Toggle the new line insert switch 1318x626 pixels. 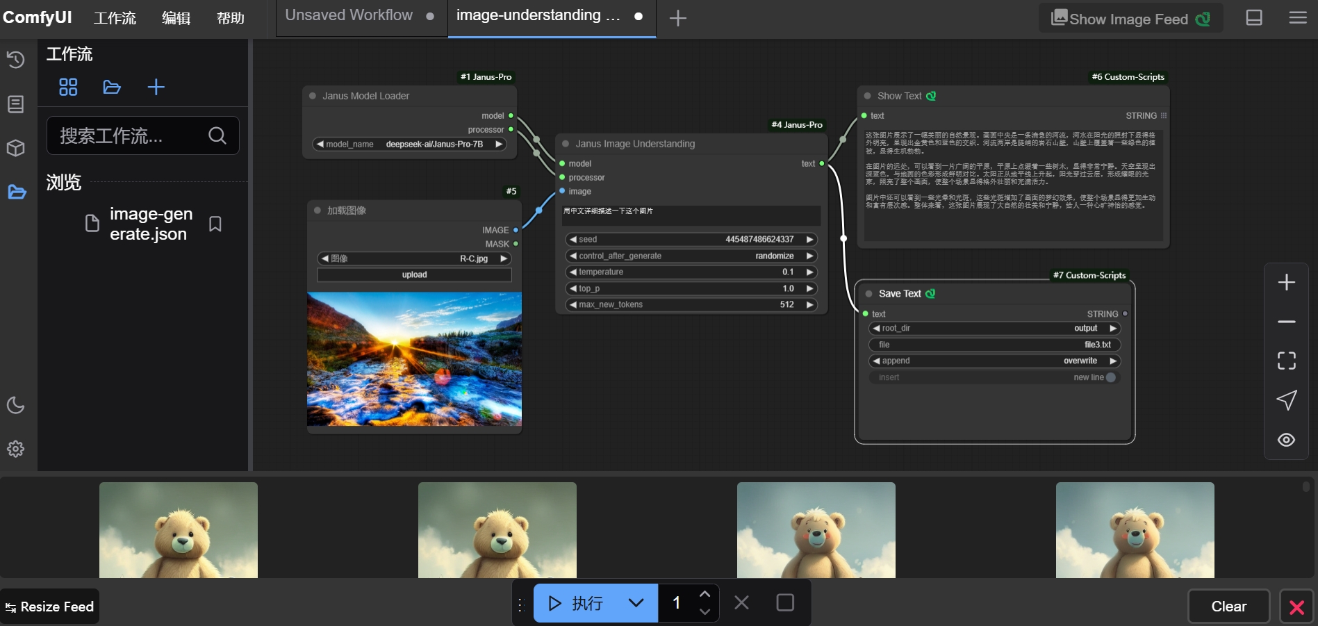coord(1110,377)
